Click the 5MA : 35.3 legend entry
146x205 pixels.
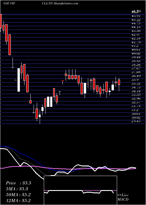[x=17, y=189]
